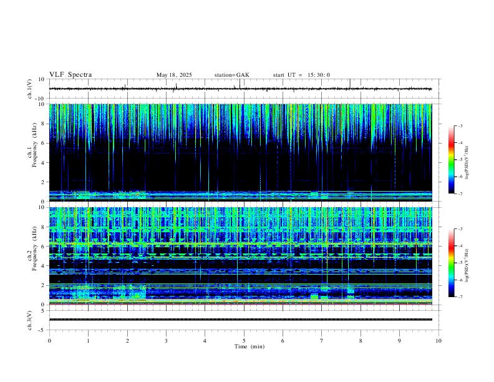Click the ch.1 spectrogram color scale bar
Screen dimensions: 494x382
(451, 160)
